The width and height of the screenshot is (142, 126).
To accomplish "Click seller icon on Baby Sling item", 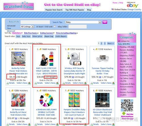I will [x=57, y=83].
